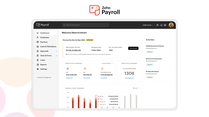Open the settings gear in top bar
Screen dimensions: 209x117
(165, 25)
